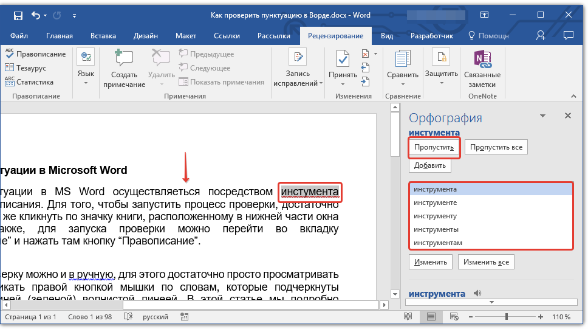Image resolution: width=588 pixels, height=329 pixels.
Task: Open Связанные заметки OneNote icon
Action: [x=482, y=60]
